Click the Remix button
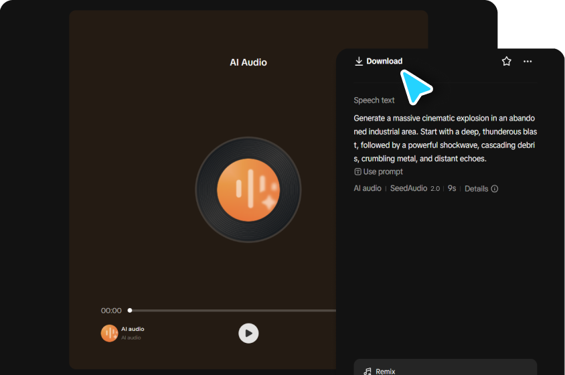This screenshot has width=565, height=375. coord(445,367)
